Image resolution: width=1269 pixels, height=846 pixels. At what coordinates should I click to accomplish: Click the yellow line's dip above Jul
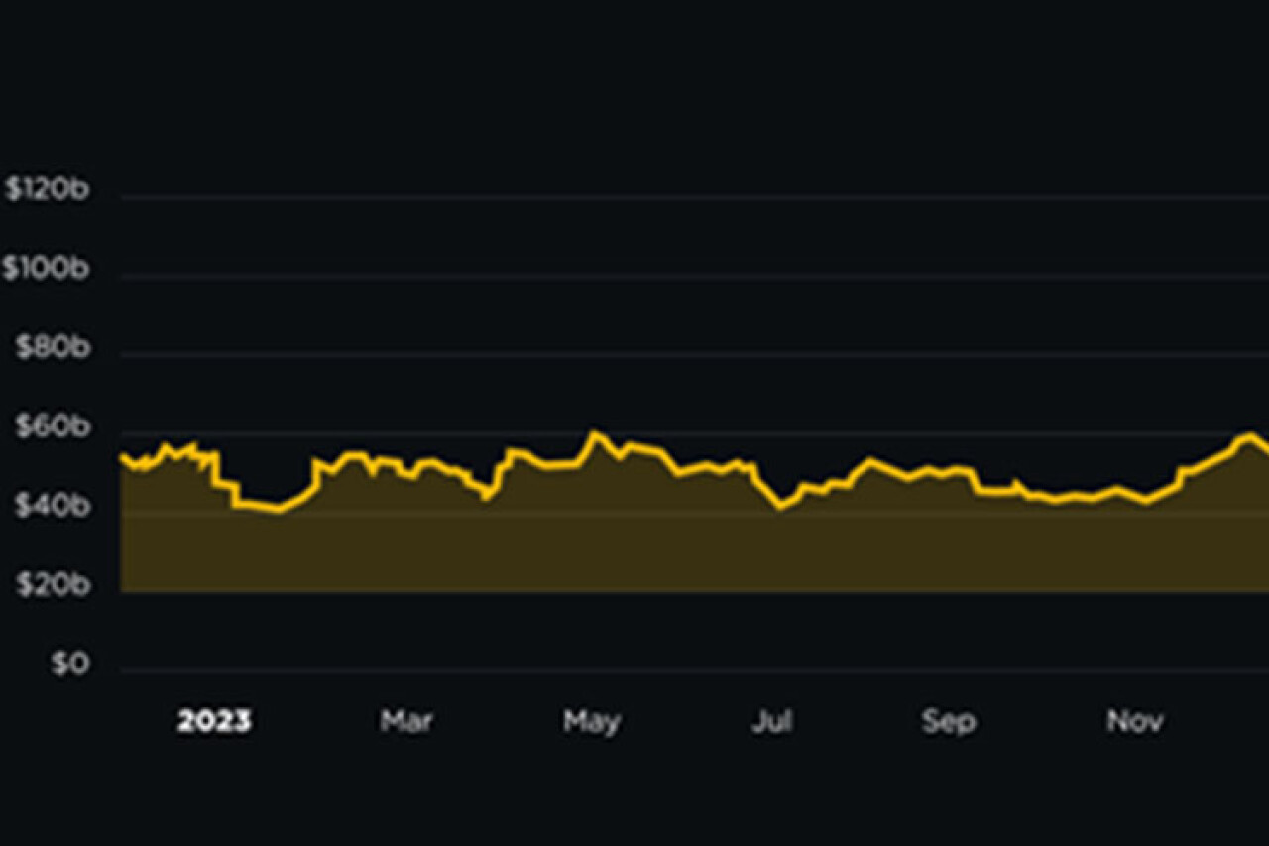(780, 506)
